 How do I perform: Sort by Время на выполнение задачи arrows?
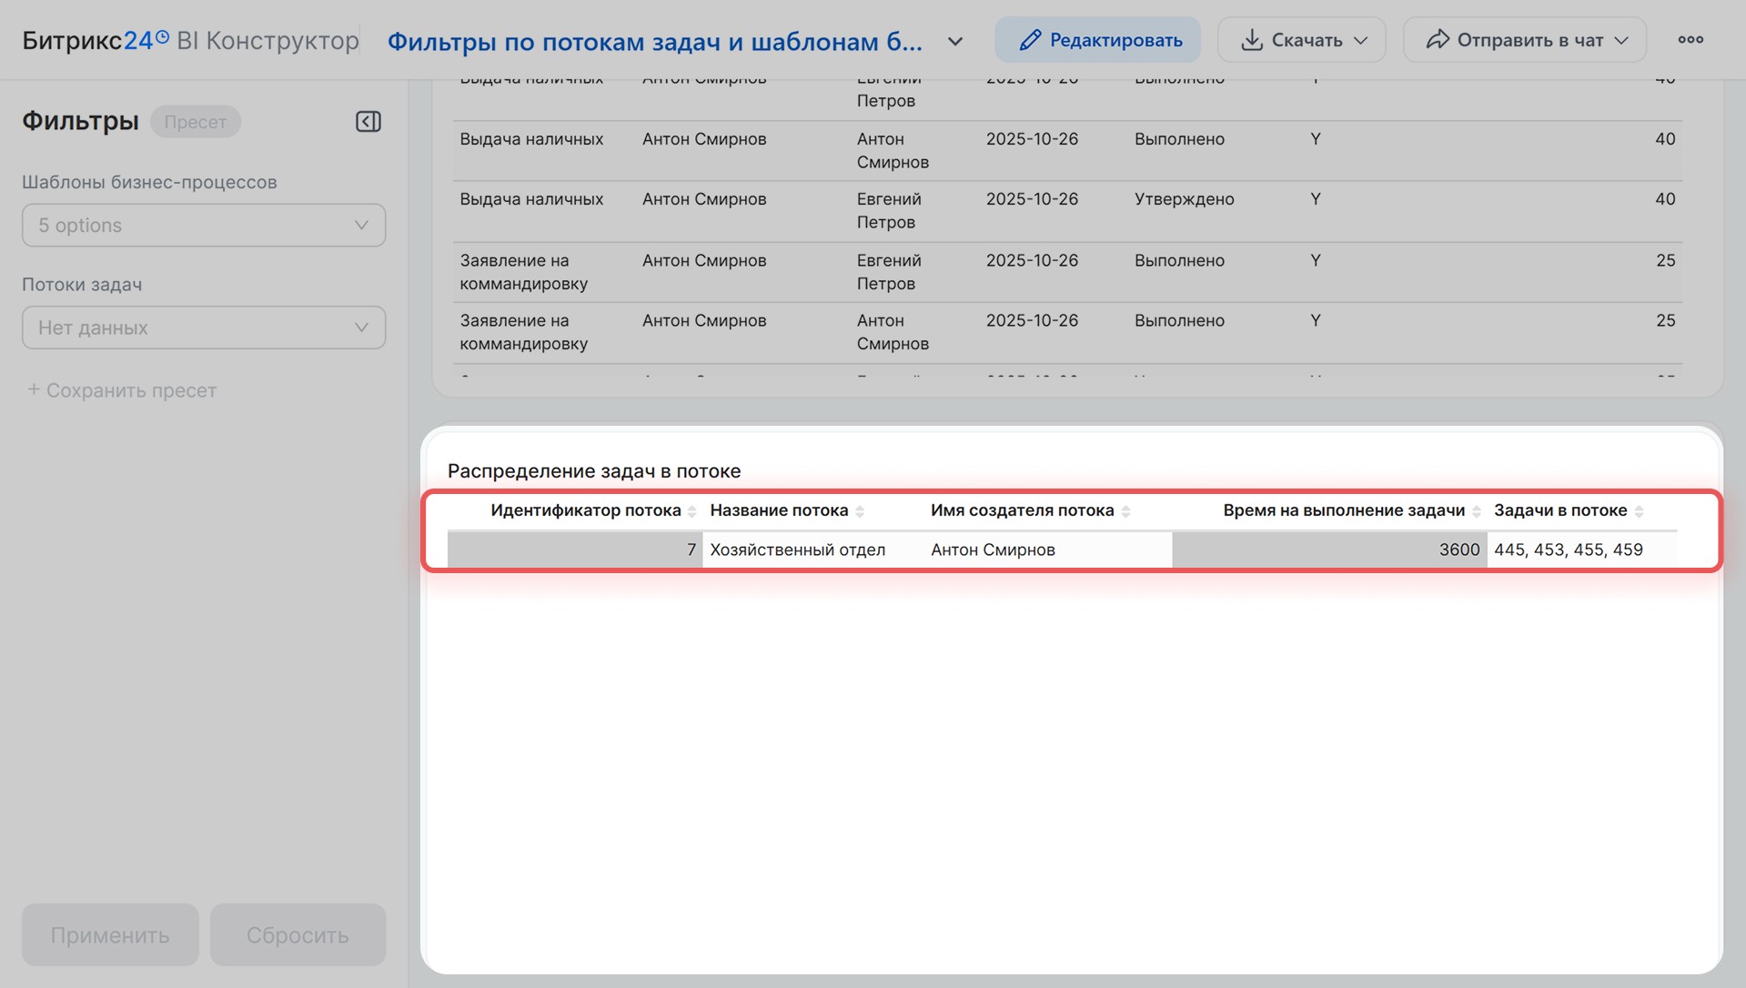1476,511
